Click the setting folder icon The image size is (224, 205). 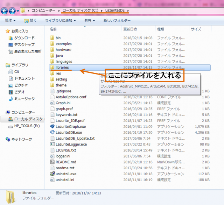point(52,79)
